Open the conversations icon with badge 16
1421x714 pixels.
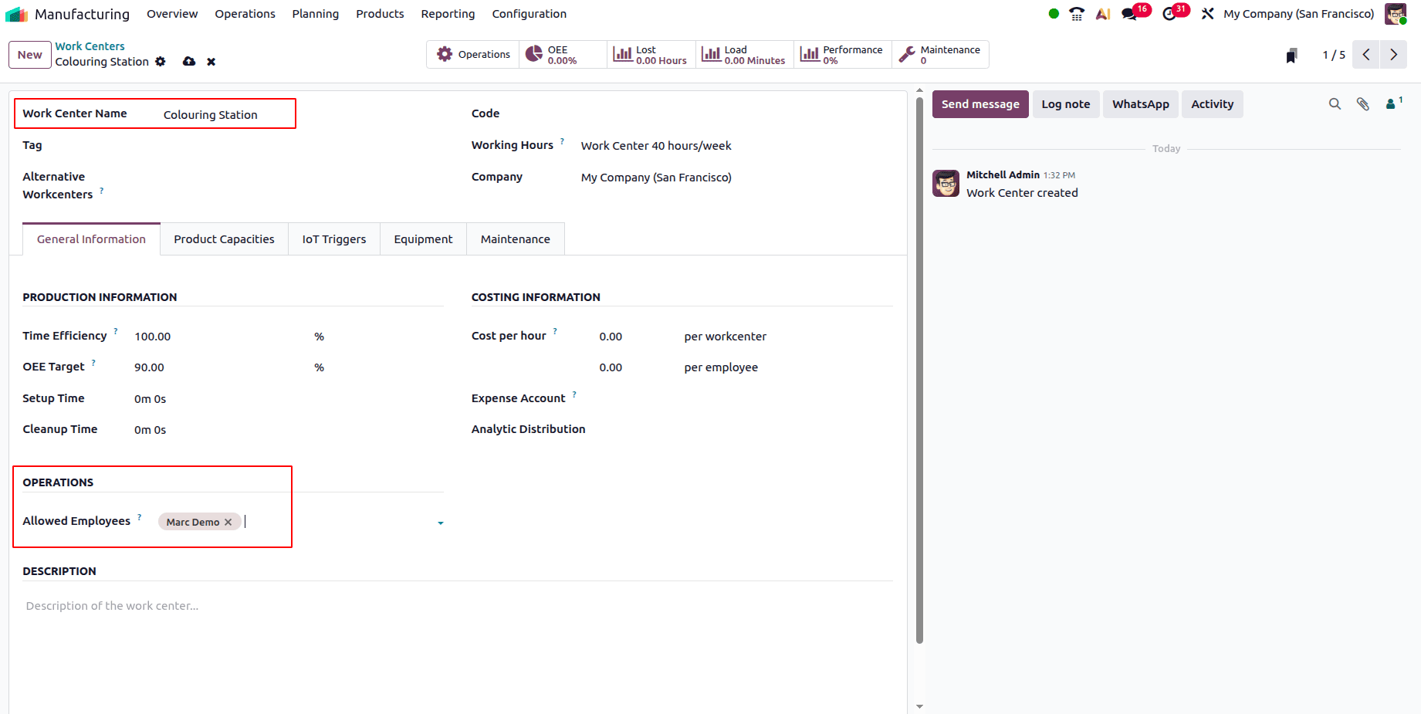coord(1129,14)
